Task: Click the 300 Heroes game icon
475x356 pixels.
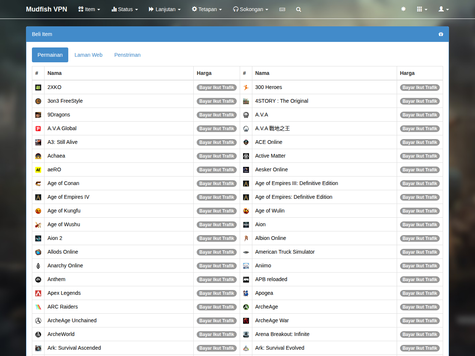Action: [x=246, y=88]
